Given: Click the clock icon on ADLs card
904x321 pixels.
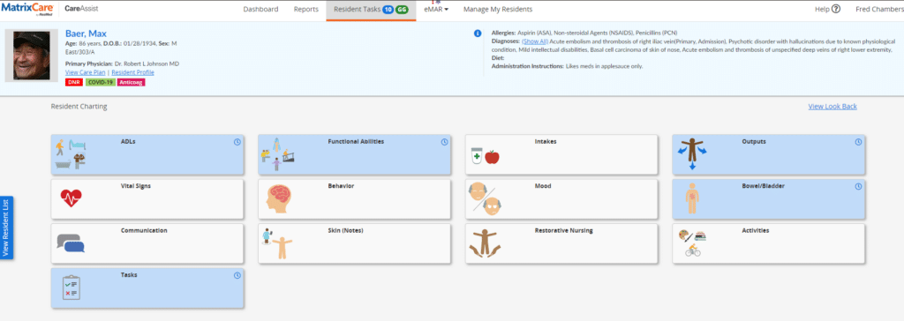Looking at the screenshot, I should [237, 142].
